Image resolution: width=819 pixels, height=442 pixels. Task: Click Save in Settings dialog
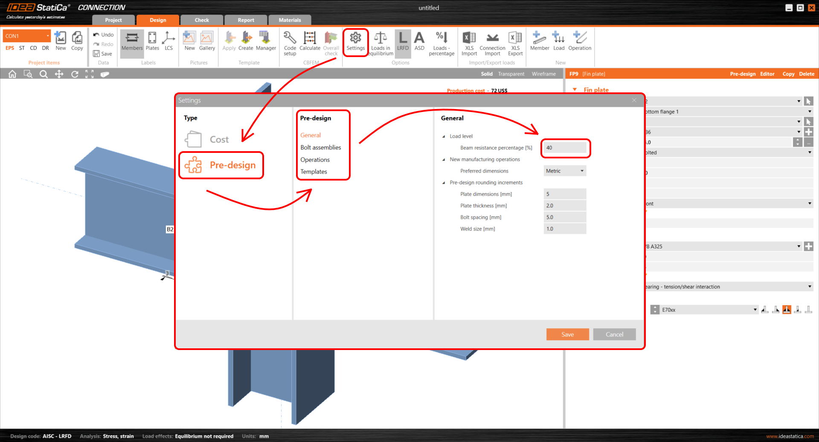click(567, 334)
